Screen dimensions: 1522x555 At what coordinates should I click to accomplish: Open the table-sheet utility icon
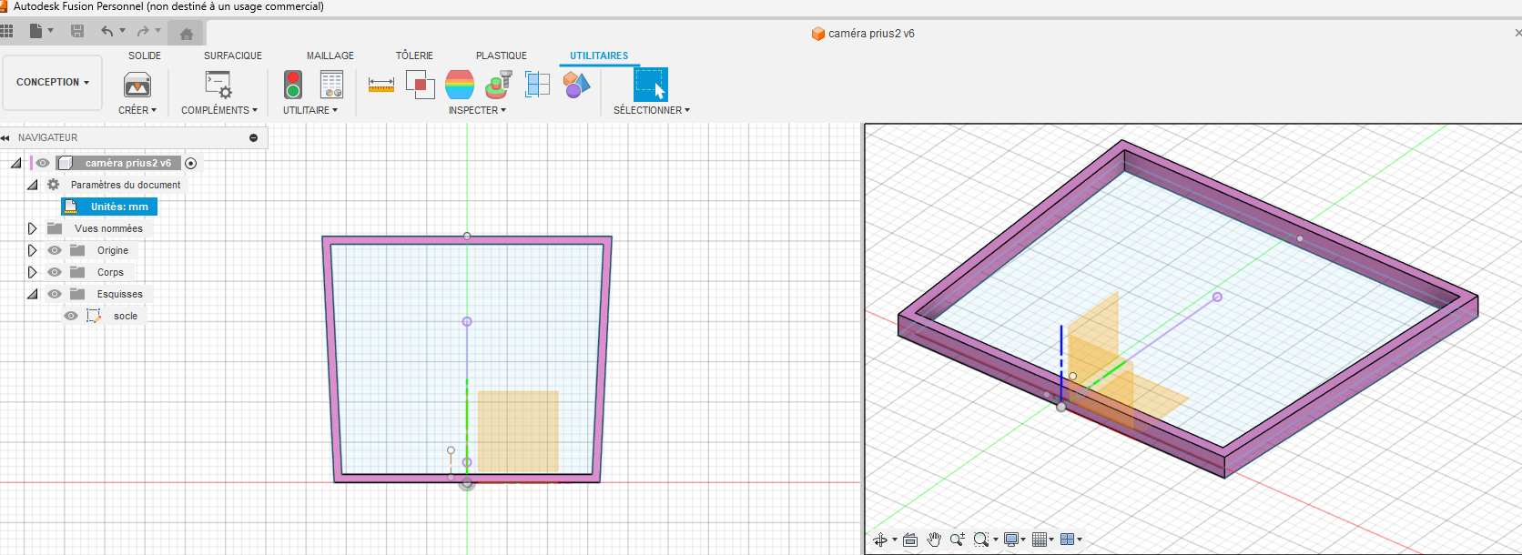(332, 85)
